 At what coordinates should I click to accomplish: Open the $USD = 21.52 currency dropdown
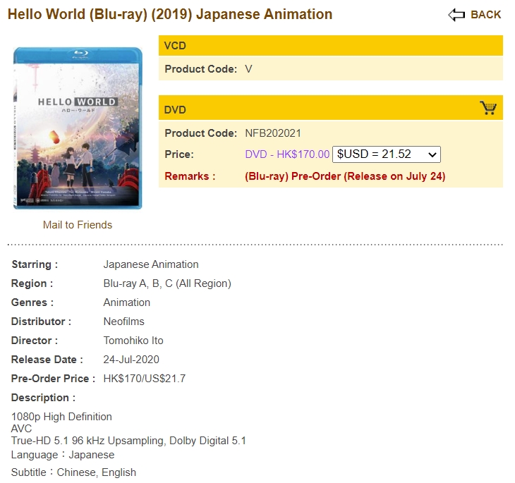coord(387,154)
